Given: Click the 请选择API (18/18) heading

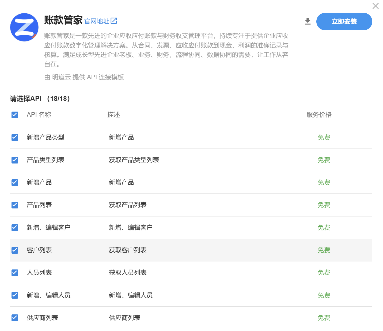Looking at the screenshot, I should point(40,98).
